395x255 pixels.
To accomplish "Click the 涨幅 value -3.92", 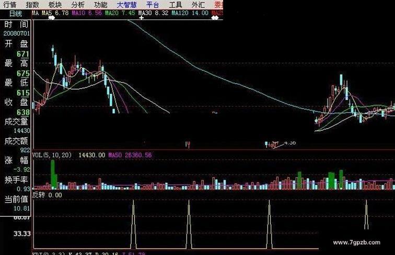I will [21, 170].
